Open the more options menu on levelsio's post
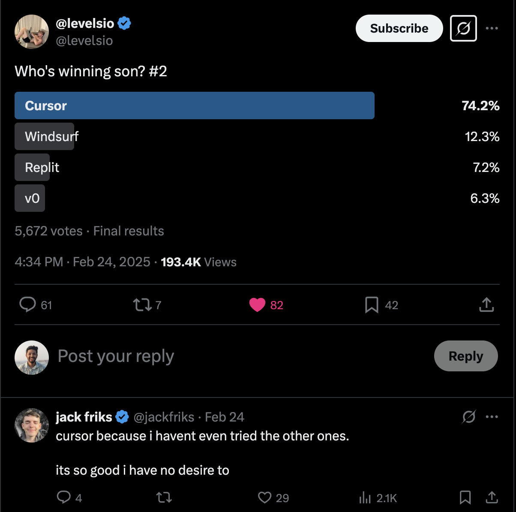The width and height of the screenshot is (516, 512). click(492, 28)
